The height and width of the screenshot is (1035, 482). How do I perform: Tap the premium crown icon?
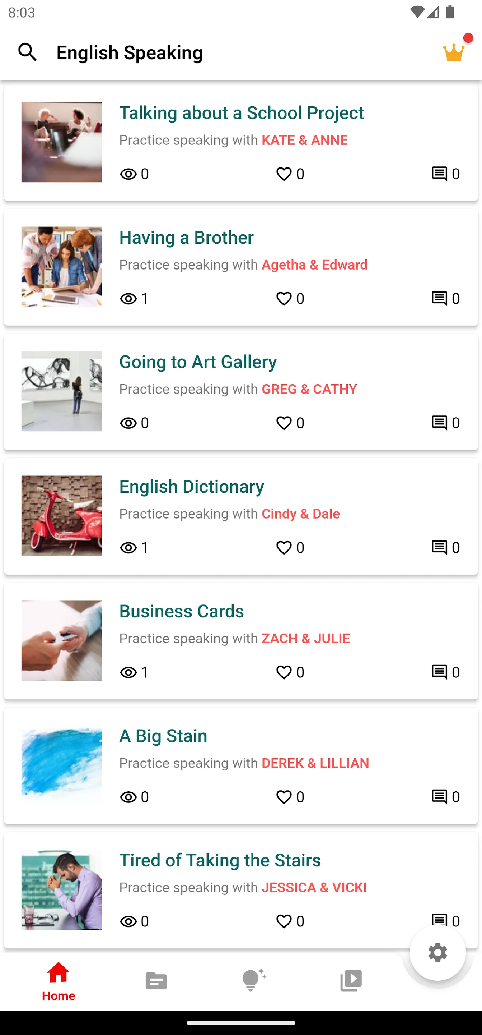[454, 52]
